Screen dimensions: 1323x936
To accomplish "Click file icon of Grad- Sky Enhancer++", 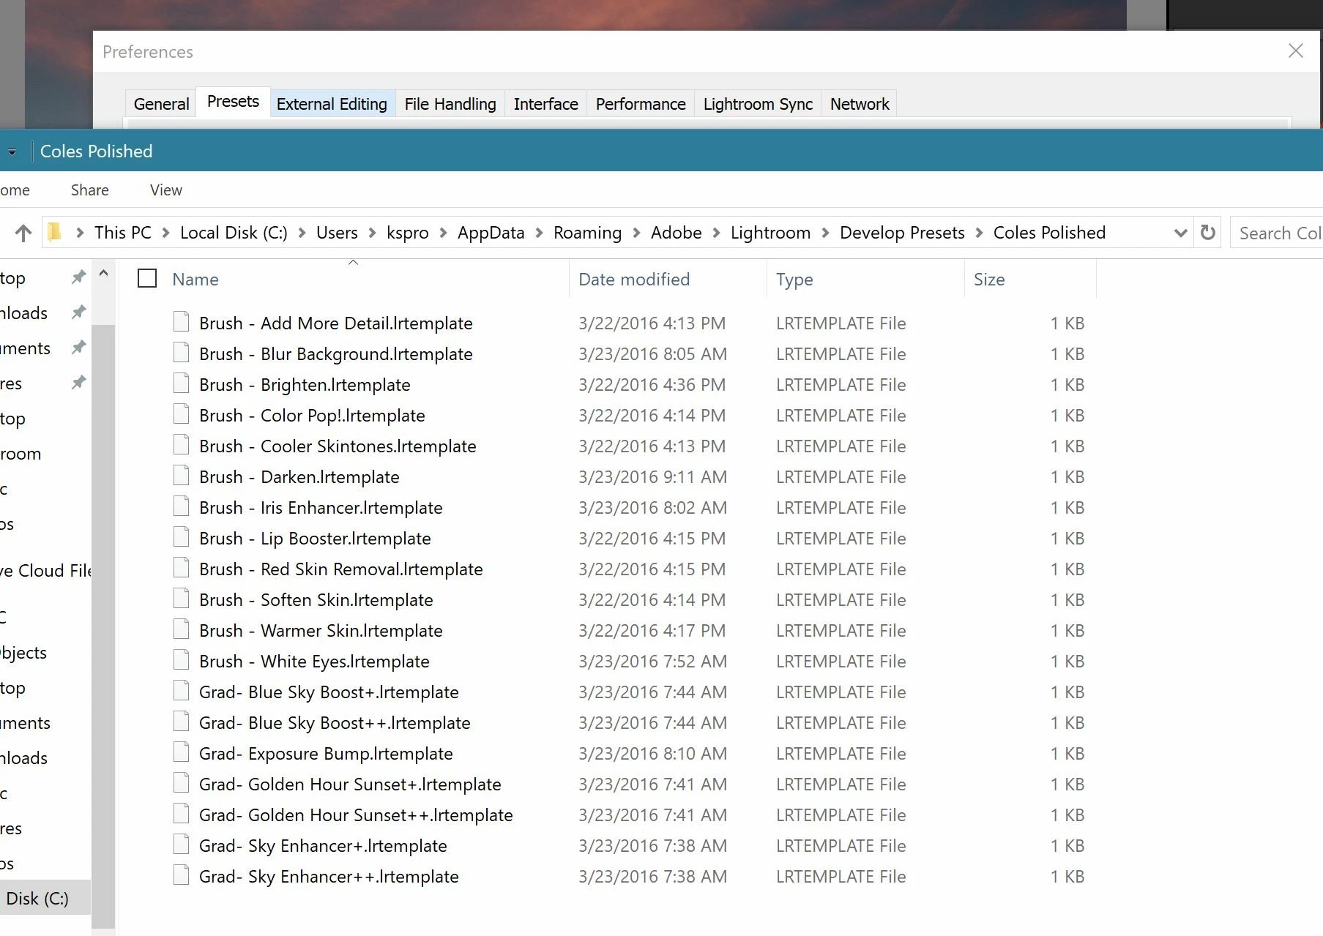I will pyautogui.click(x=181, y=875).
